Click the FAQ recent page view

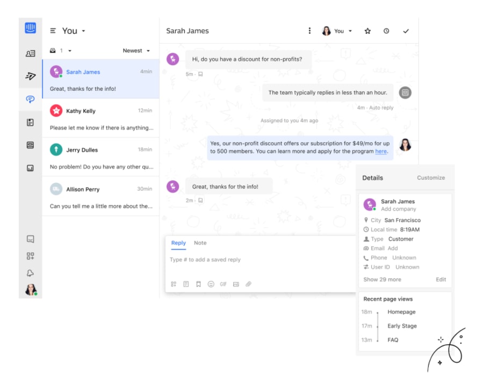[x=393, y=340]
